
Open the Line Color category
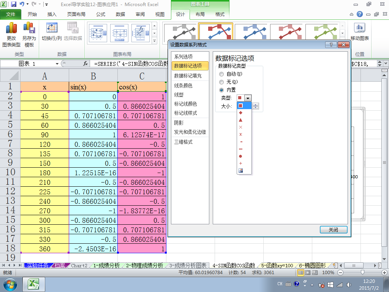tap(190, 86)
